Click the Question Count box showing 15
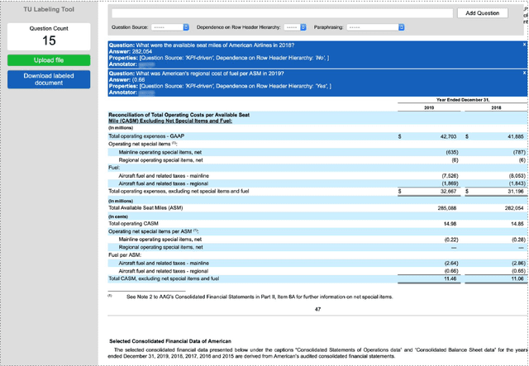Image resolution: width=529 pixels, height=366 pixels. click(49, 36)
